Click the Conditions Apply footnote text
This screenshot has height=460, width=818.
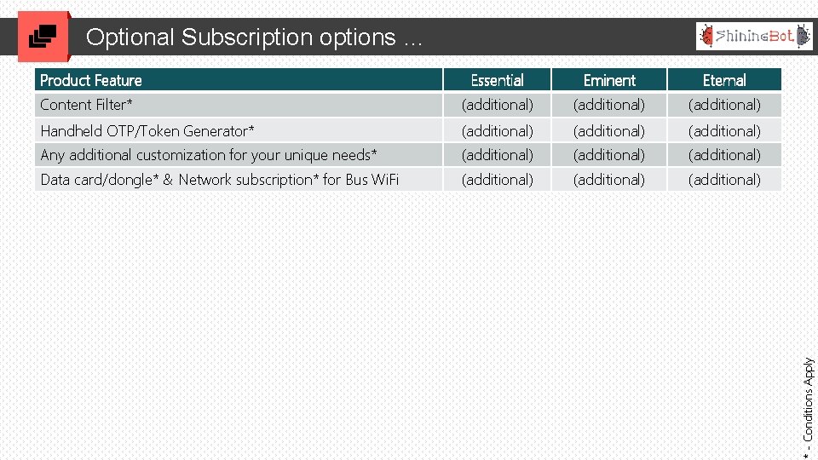click(x=808, y=399)
